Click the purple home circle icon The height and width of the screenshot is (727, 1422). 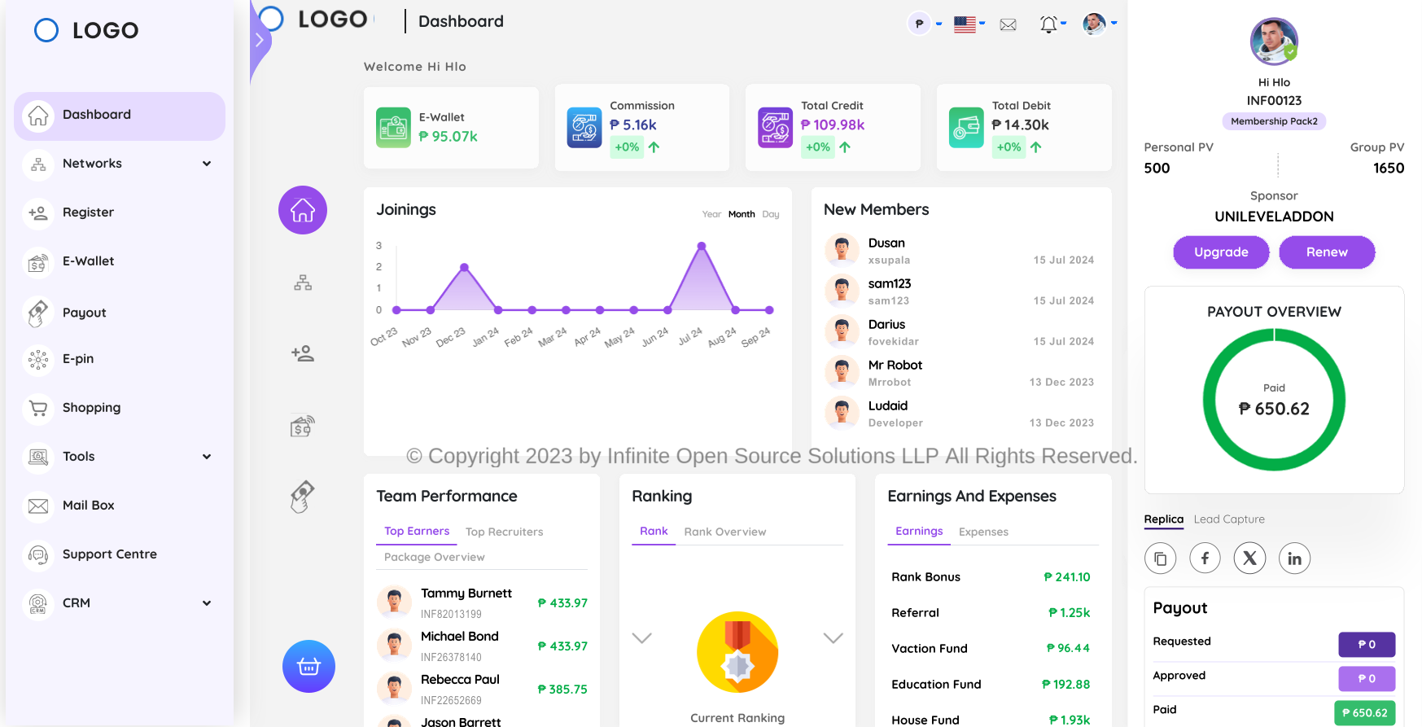point(303,210)
